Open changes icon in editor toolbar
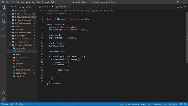Image resolution: width=188 pixels, height=106 pixels. 177,7
